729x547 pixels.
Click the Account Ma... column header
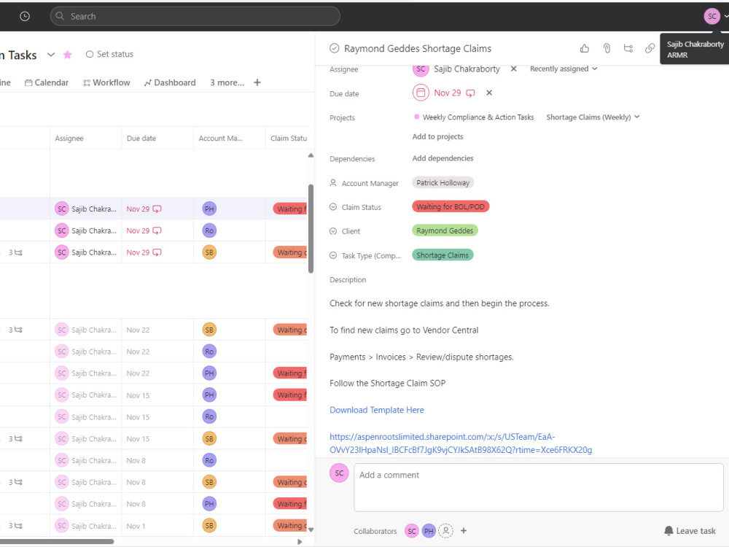(x=230, y=138)
